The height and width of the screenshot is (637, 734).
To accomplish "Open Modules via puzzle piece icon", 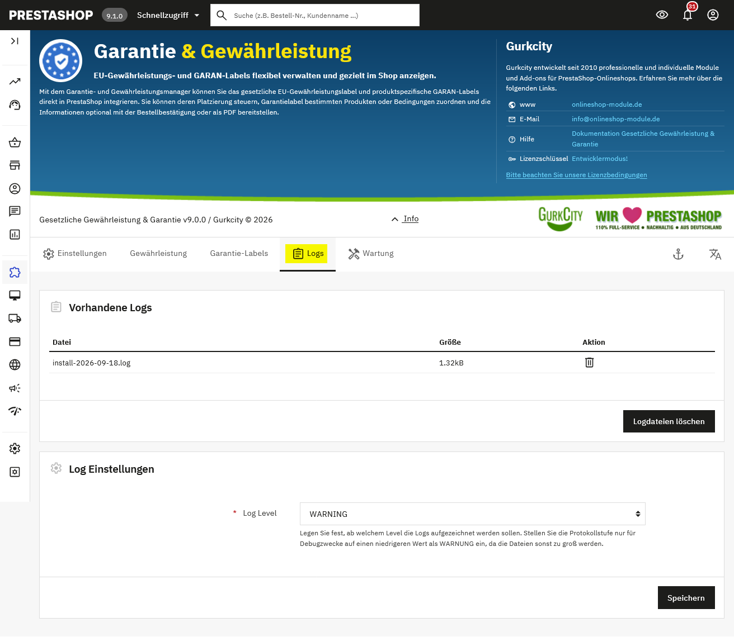I will click(15, 272).
